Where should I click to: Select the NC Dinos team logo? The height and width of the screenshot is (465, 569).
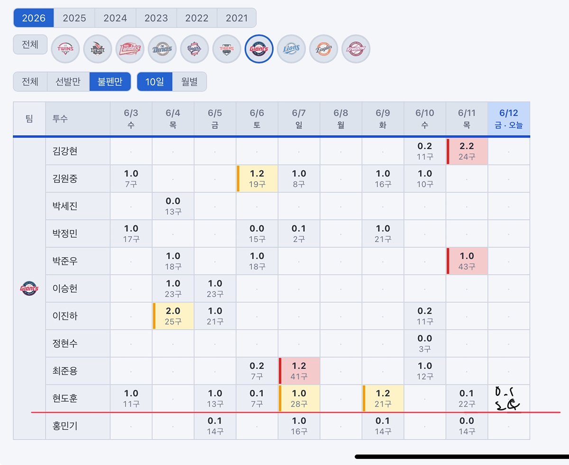click(162, 49)
